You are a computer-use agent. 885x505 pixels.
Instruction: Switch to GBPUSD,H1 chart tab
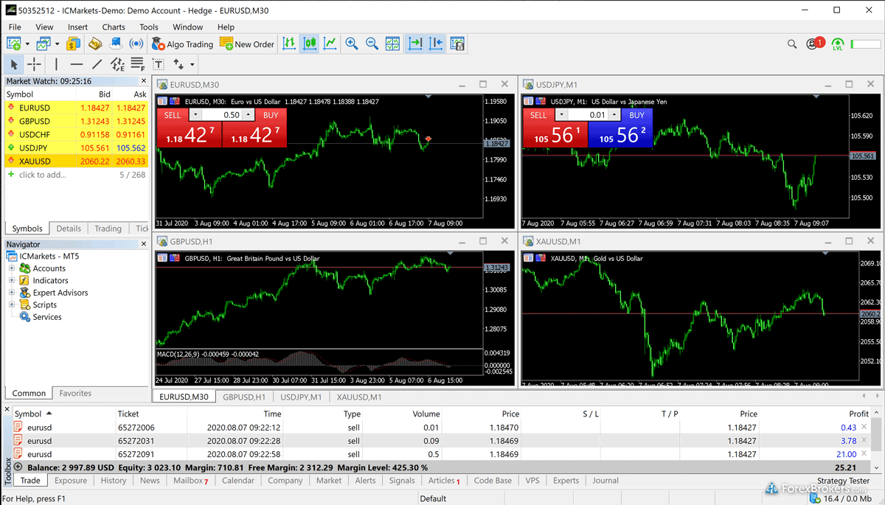click(244, 397)
